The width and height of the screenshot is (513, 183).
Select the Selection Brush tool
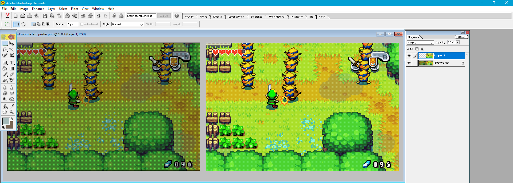5,55
